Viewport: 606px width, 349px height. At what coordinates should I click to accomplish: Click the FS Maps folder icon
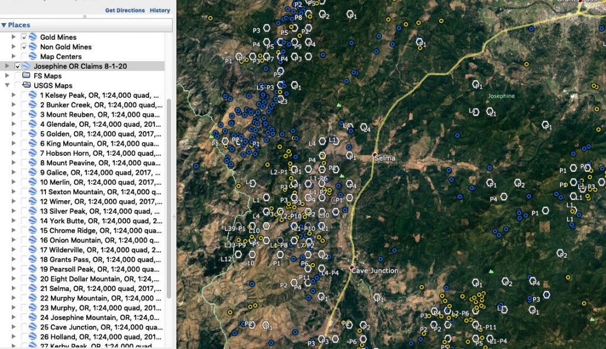tap(26, 75)
